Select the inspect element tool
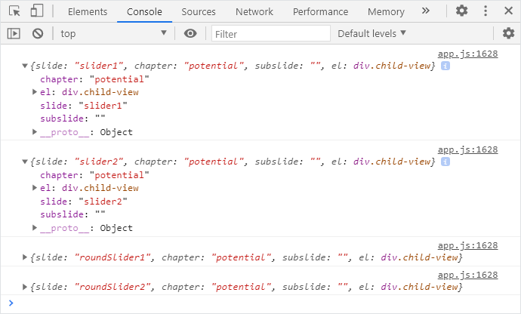521x314 pixels. point(14,11)
